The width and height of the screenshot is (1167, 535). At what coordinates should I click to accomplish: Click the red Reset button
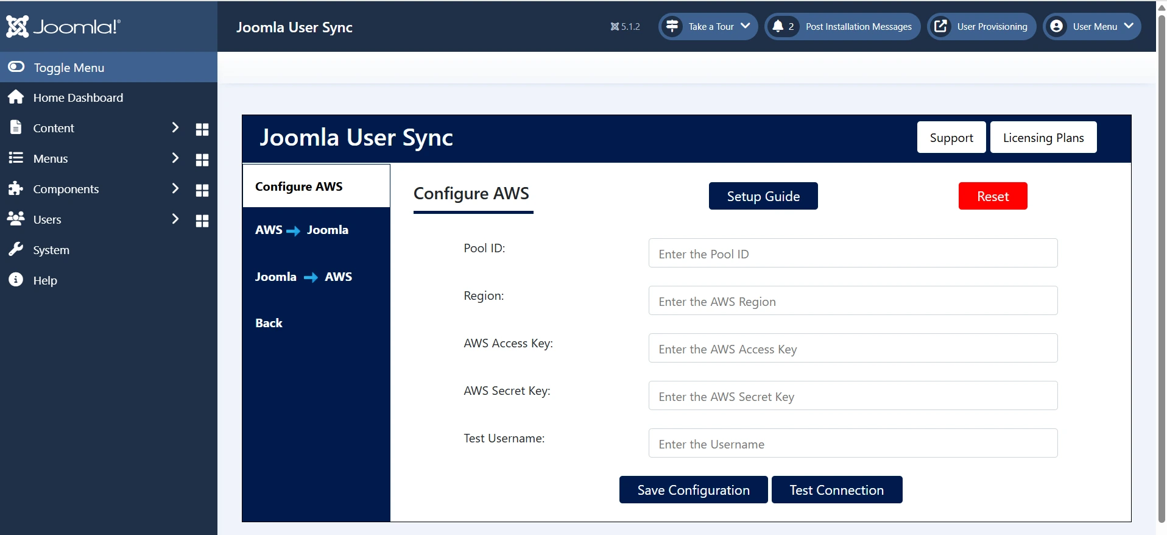pos(993,196)
